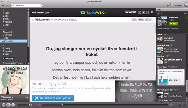Click the Sync lyrics button

coord(141,19)
